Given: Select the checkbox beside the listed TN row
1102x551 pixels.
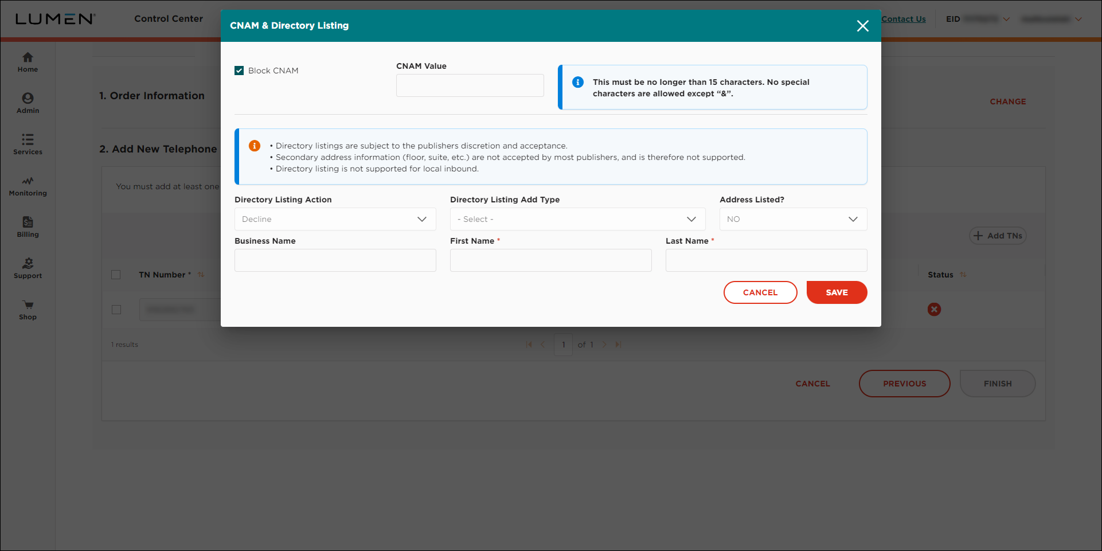Looking at the screenshot, I should (116, 310).
